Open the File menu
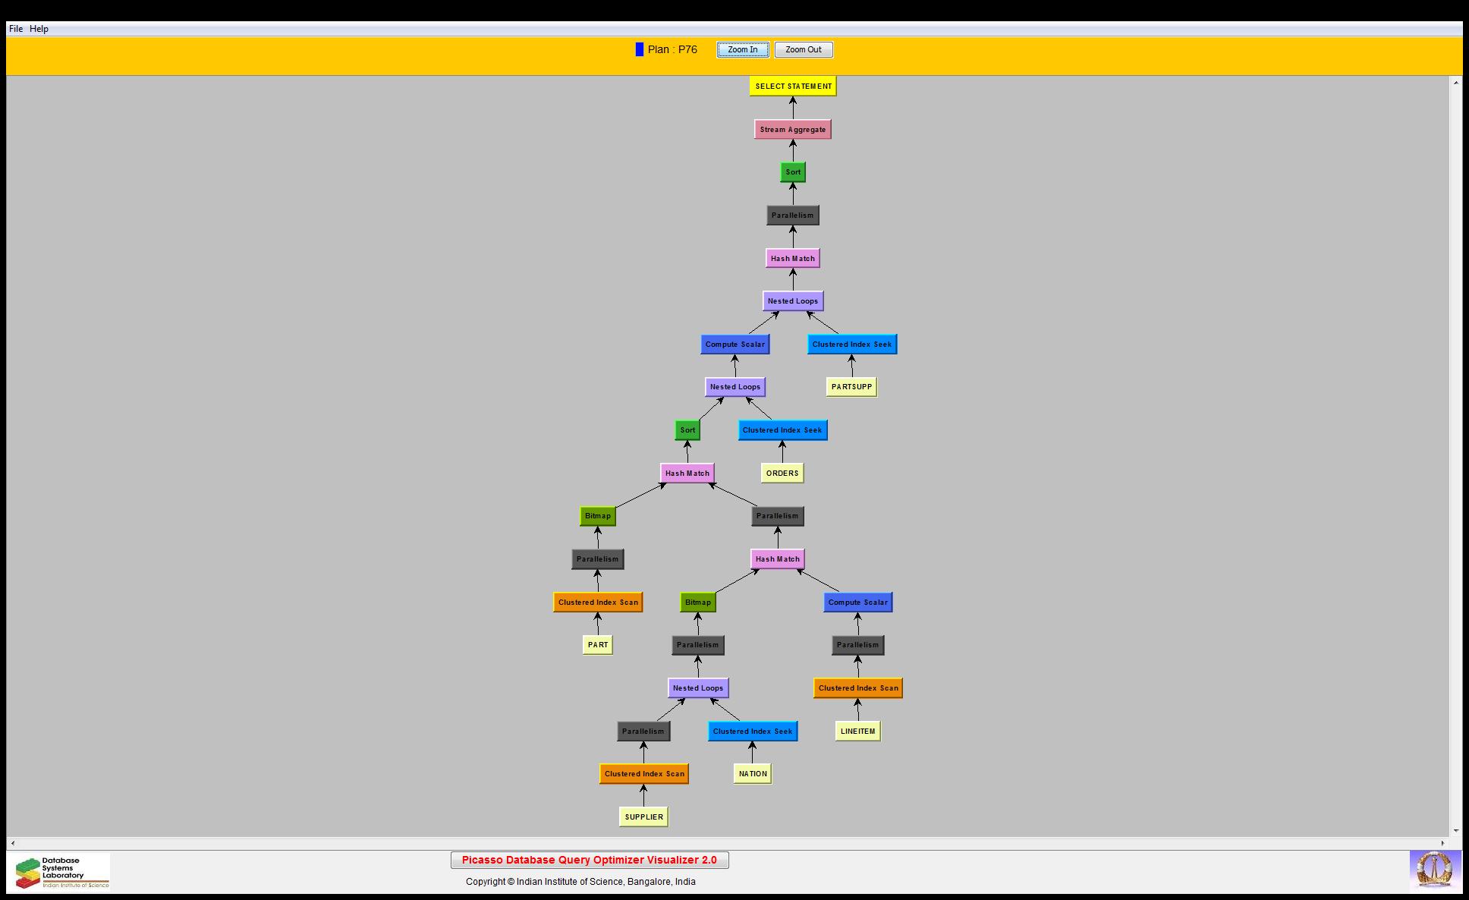Image resolution: width=1469 pixels, height=900 pixels. point(16,29)
